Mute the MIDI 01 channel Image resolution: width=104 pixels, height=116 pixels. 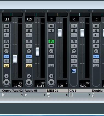[x=51, y=26]
